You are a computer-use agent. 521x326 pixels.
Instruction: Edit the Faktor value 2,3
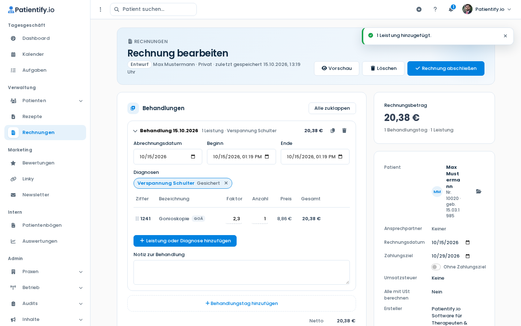click(x=234, y=219)
